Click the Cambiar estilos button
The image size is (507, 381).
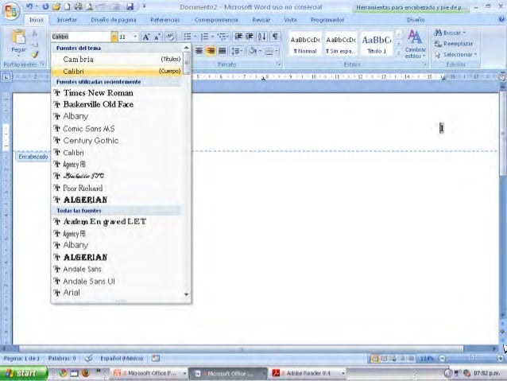click(x=415, y=45)
